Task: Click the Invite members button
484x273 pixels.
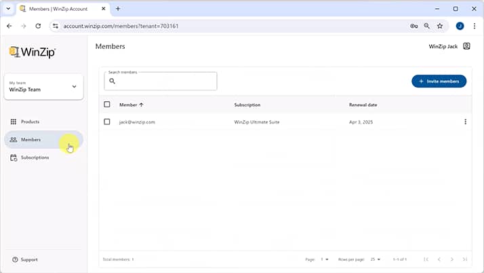Action: [x=439, y=81]
